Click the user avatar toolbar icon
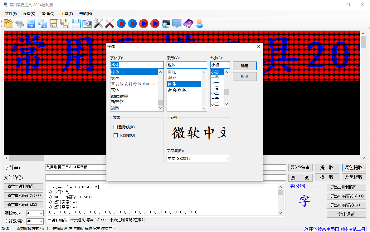Viewport: 370px width, 232px height. [200, 23]
